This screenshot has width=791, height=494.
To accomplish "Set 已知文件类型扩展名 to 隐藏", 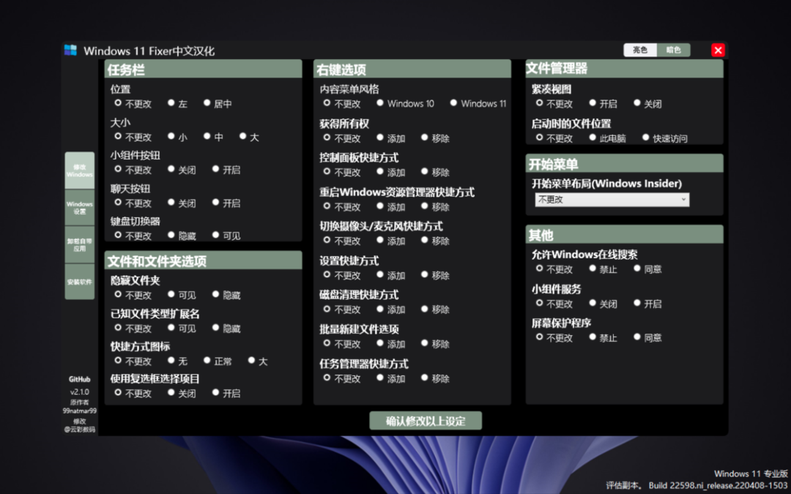I will click(x=226, y=328).
